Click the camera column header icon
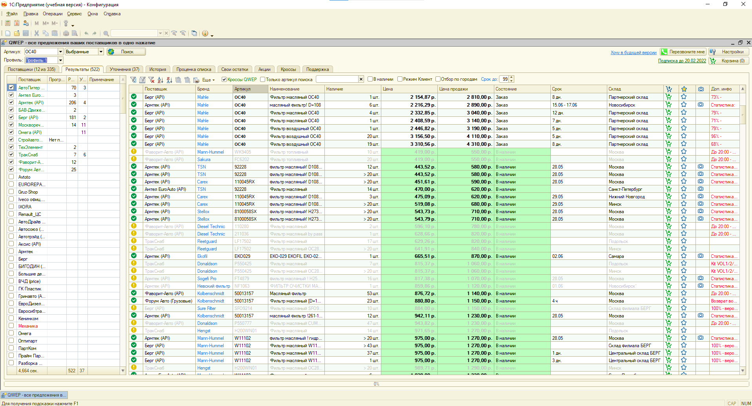This screenshot has width=752, height=406. tap(701, 89)
